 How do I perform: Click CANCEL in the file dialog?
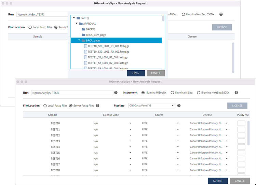pyautogui.click(x=156, y=73)
